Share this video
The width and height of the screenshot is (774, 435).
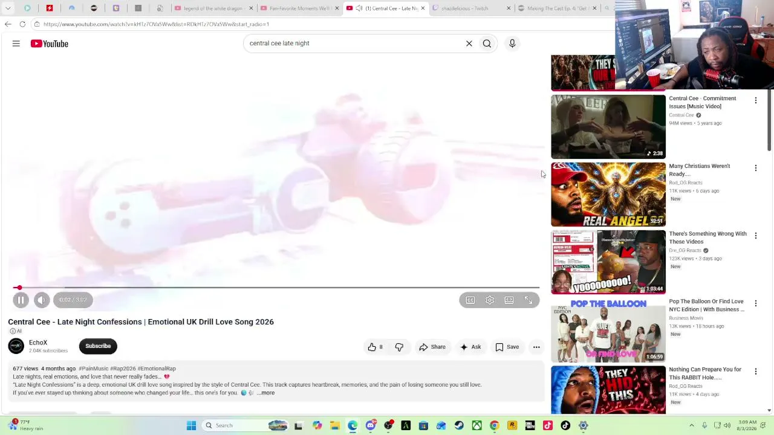click(x=432, y=347)
